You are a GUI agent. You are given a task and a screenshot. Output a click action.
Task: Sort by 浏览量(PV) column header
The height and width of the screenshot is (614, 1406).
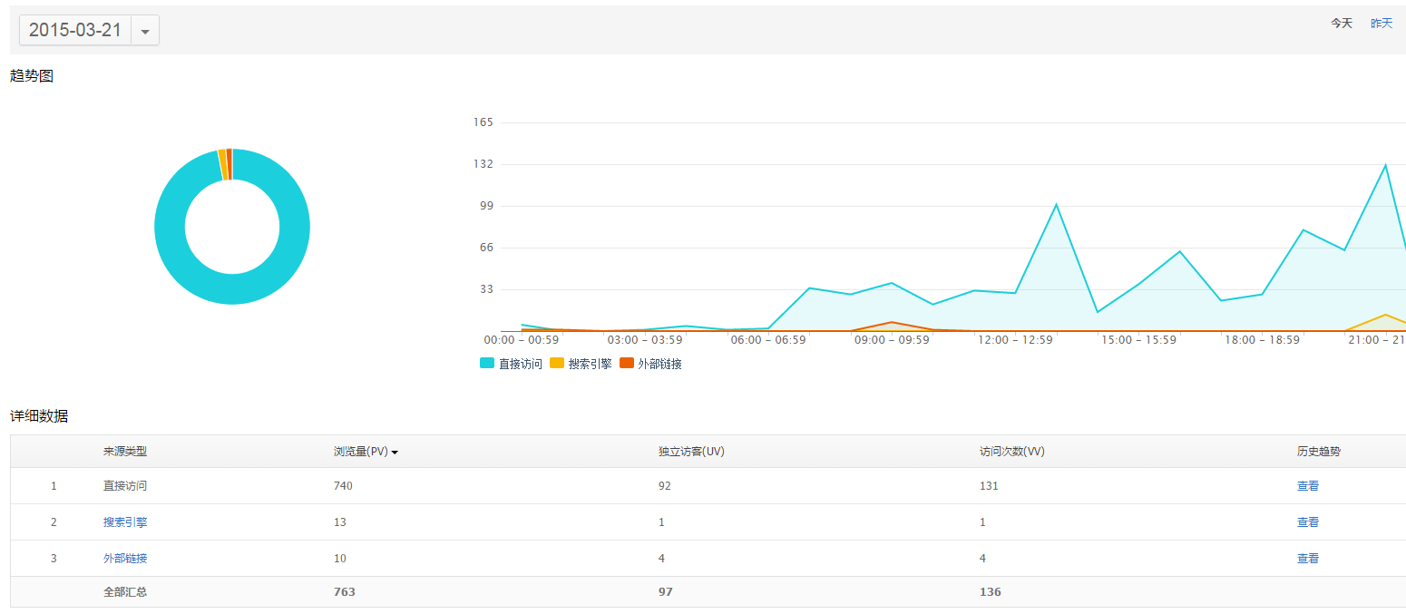pyautogui.click(x=360, y=452)
